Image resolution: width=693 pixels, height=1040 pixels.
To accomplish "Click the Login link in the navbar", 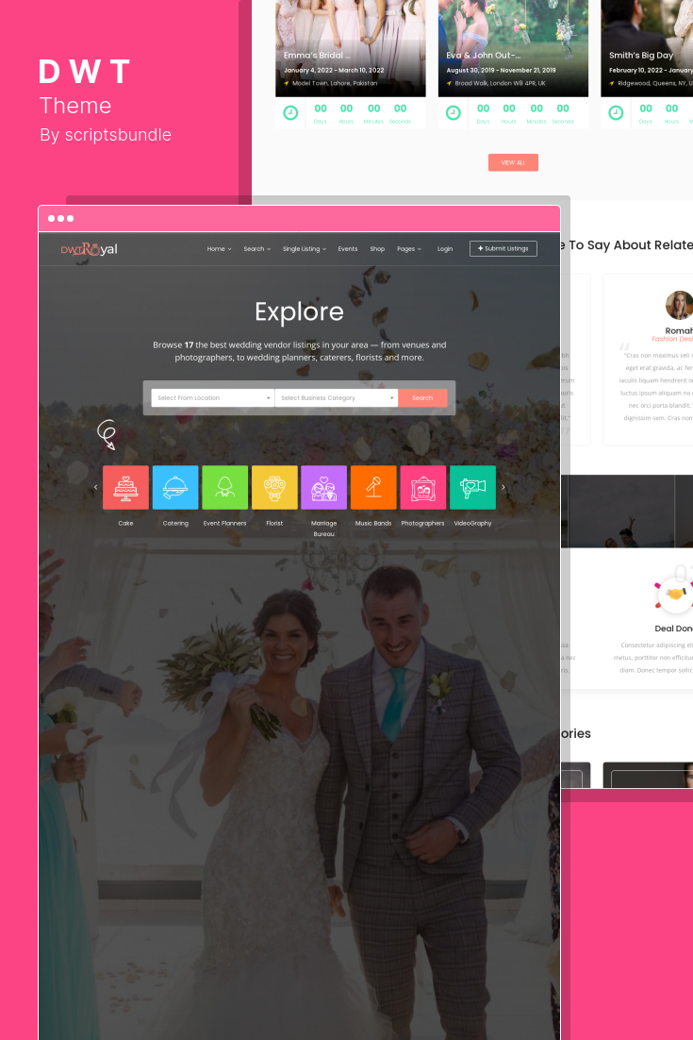I will pyautogui.click(x=445, y=249).
